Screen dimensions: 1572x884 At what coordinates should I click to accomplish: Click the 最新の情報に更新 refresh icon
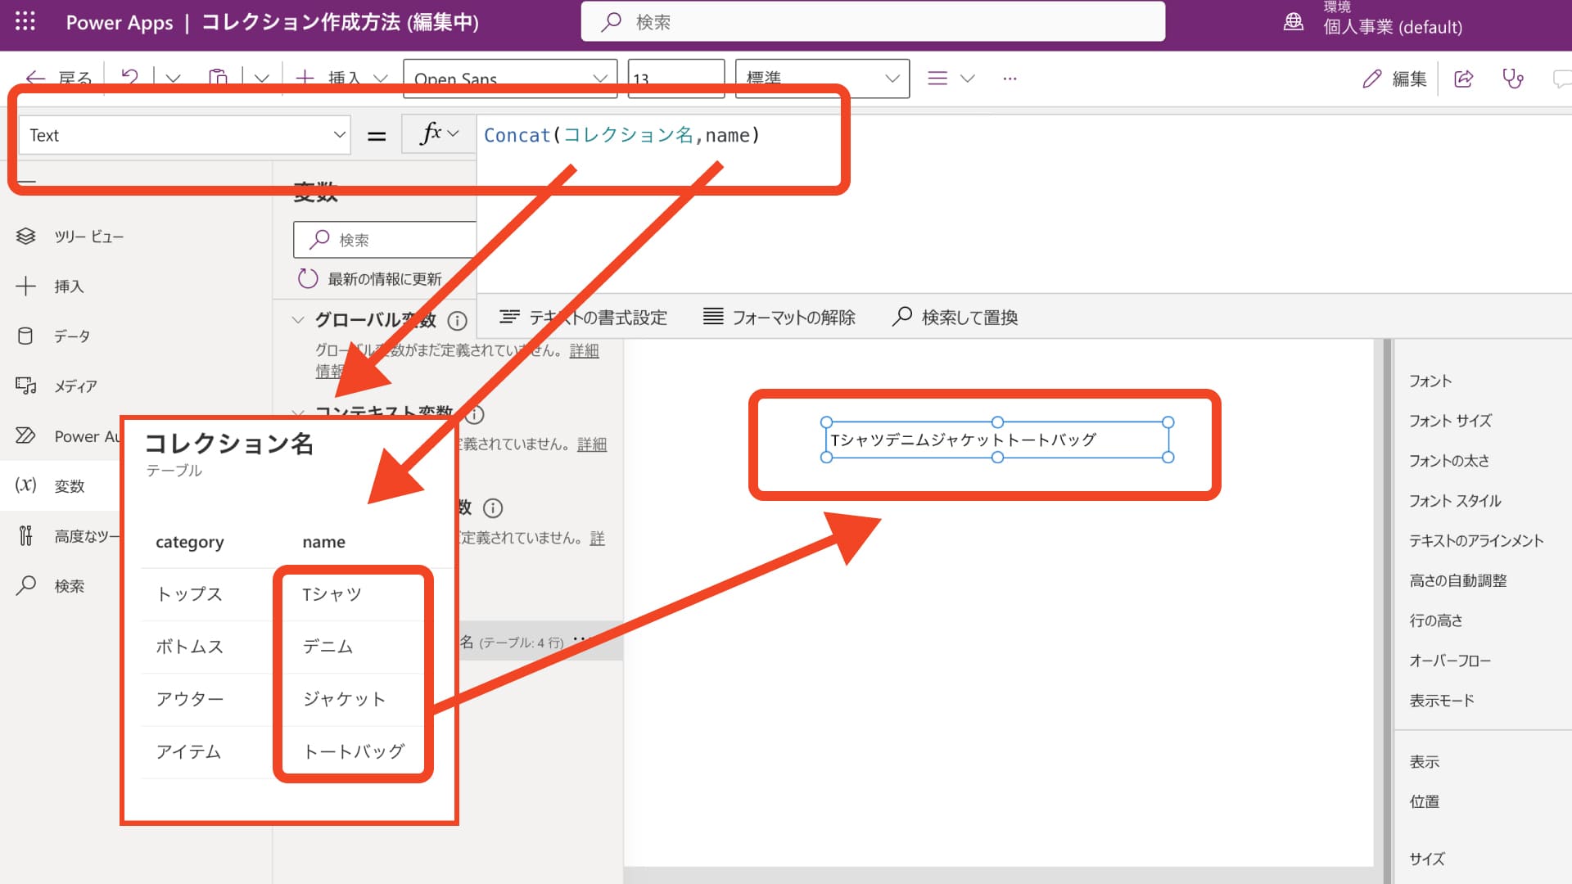[x=308, y=278]
